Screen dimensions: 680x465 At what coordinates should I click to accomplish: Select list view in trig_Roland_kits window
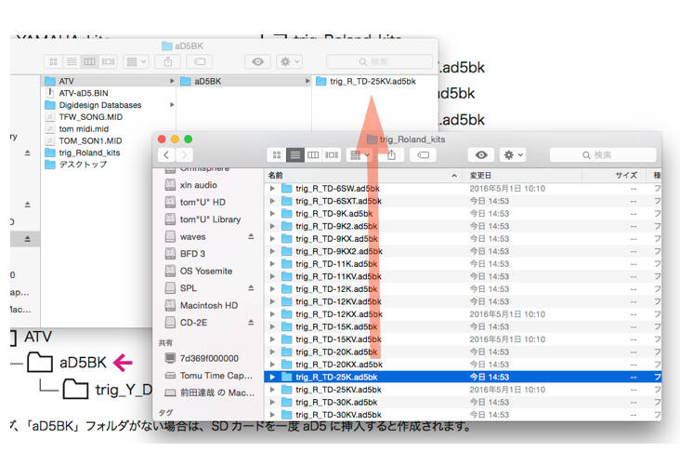294,155
